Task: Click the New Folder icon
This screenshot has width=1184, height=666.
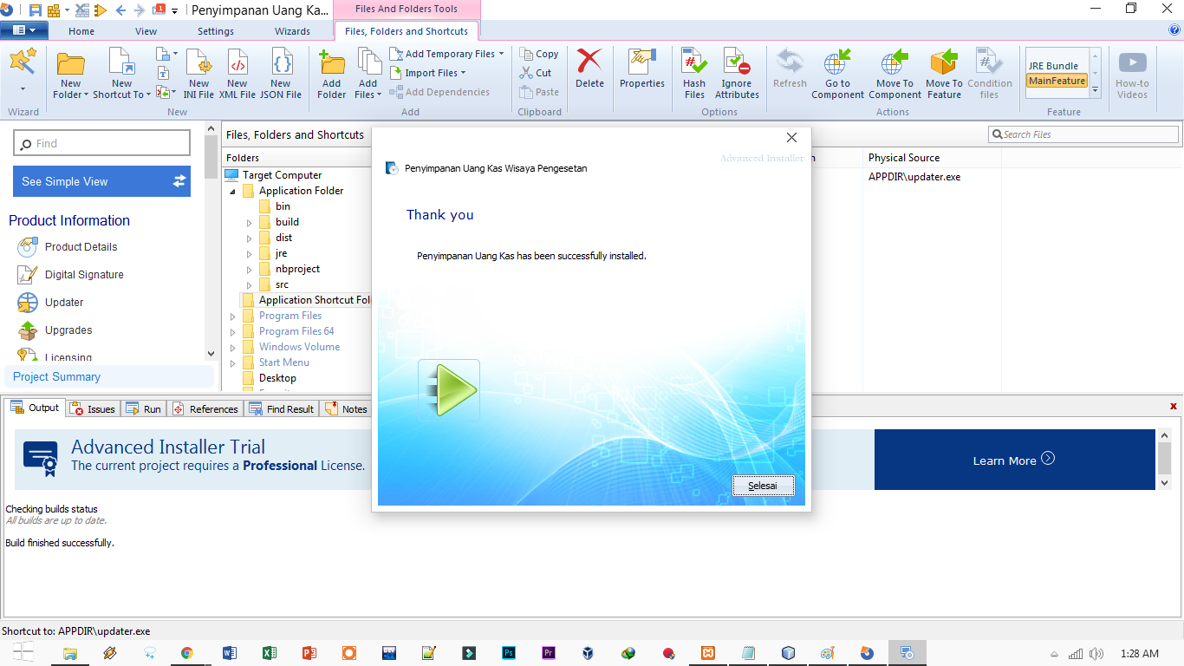Action: coord(70,63)
